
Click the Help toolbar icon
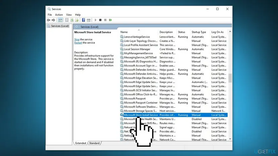point(83,20)
